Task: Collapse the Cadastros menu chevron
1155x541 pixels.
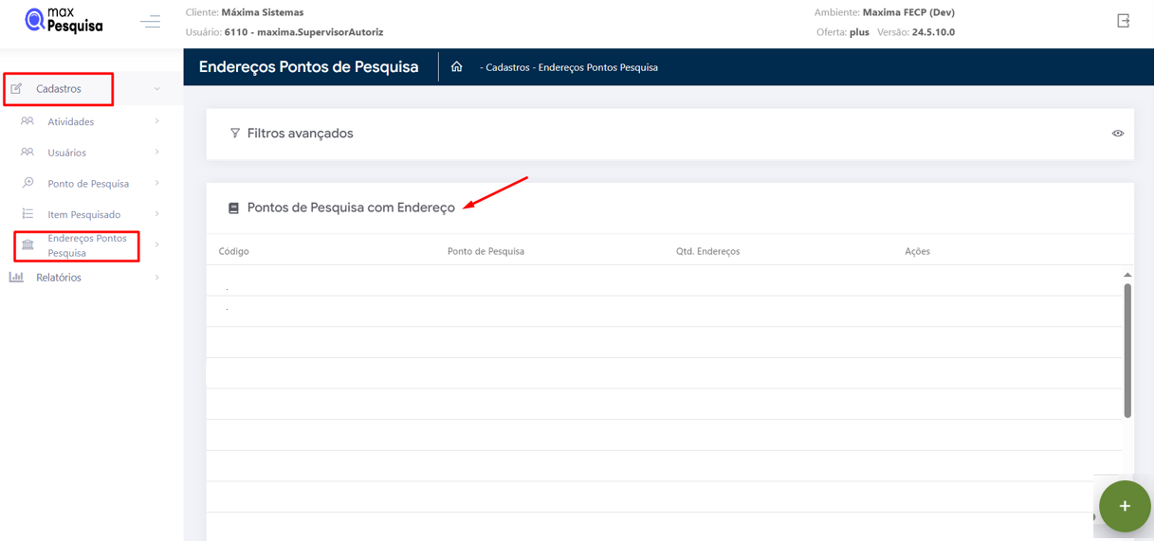Action: coord(156,89)
